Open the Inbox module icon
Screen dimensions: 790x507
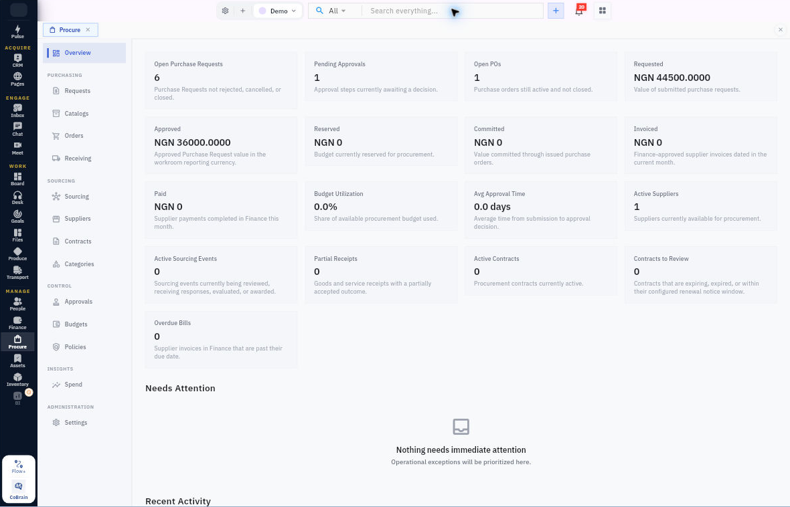click(17, 110)
